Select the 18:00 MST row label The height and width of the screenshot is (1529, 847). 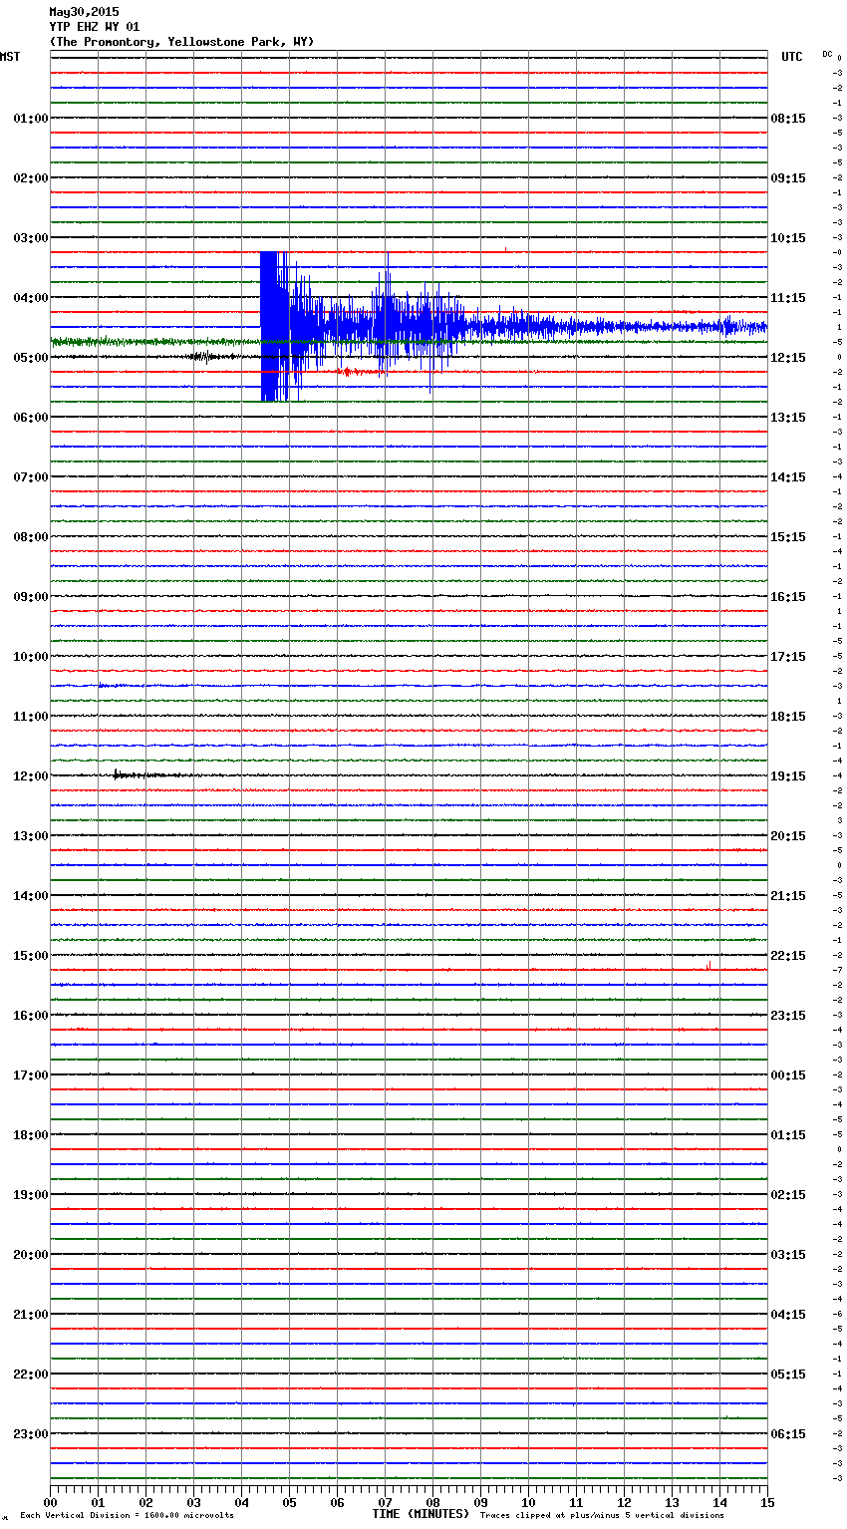[31, 1135]
